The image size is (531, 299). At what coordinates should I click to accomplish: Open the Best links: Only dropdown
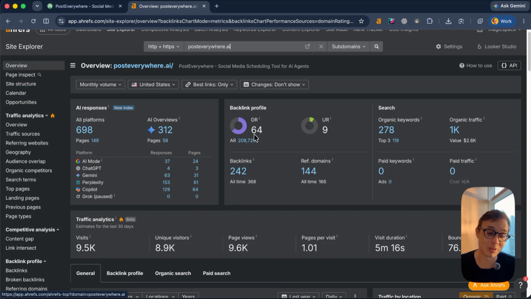pos(209,84)
